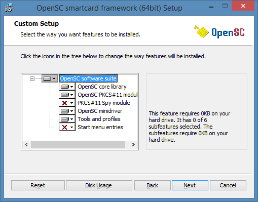
Task: Open install-state dropdown for OpenSC core library
Action: click(67, 87)
